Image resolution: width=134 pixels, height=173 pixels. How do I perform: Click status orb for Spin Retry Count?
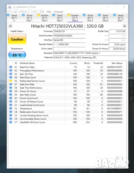[x=11, y=95]
